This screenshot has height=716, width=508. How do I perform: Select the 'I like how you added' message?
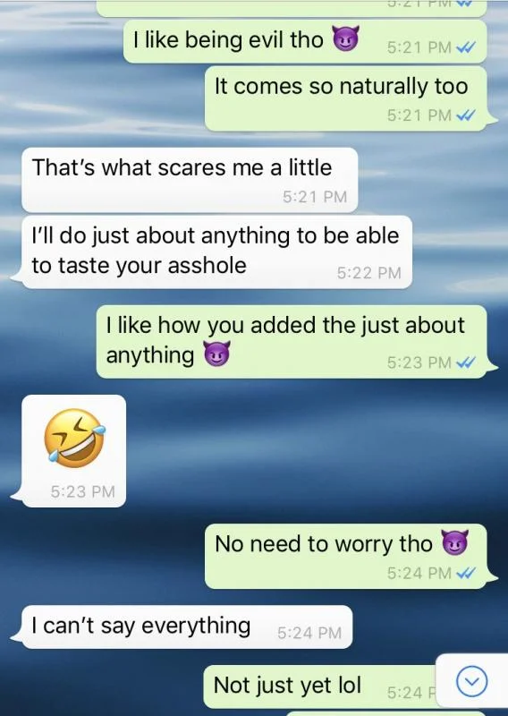coord(292,342)
